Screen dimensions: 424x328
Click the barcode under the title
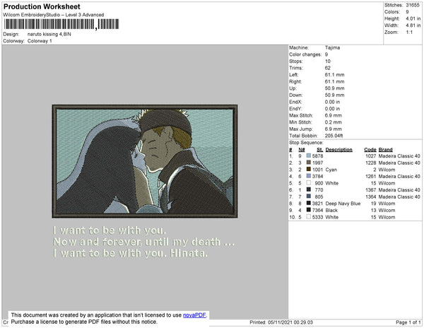click(61, 24)
